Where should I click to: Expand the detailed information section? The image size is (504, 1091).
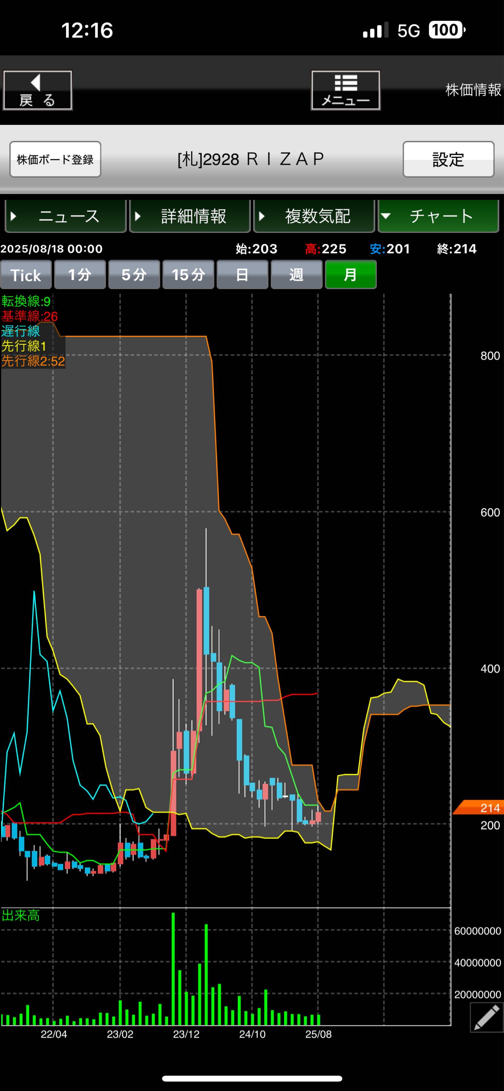tap(190, 216)
